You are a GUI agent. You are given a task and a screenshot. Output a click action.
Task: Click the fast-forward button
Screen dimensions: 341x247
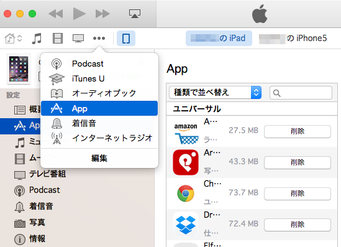pyautogui.click(x=102, y=14)
